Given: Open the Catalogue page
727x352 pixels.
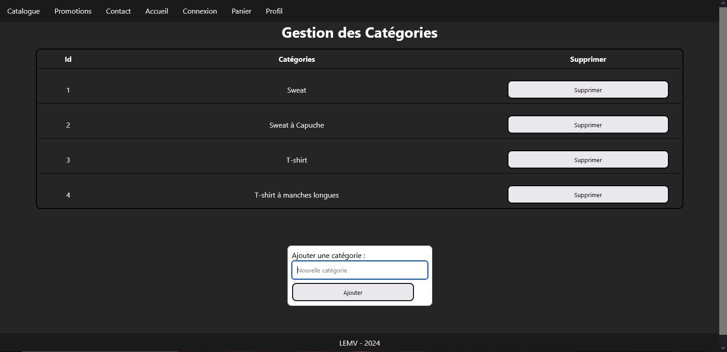Looking at the screenshot, I should click(x=24, y=11).
